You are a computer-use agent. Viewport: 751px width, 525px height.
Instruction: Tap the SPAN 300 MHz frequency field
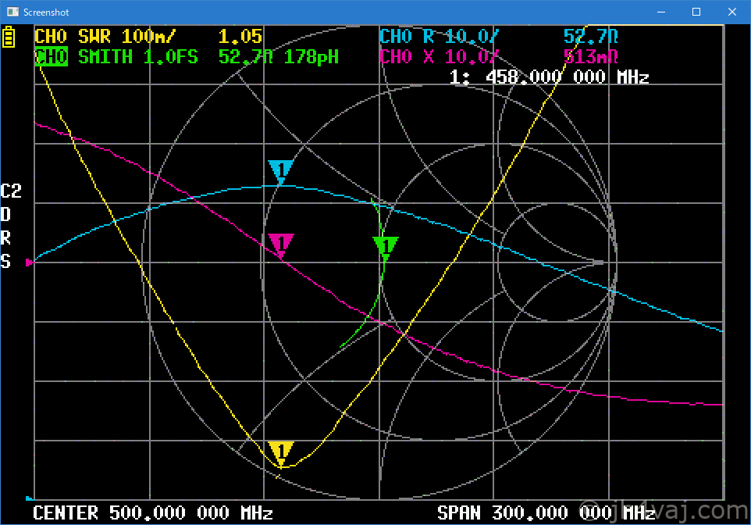coord(546,513)
